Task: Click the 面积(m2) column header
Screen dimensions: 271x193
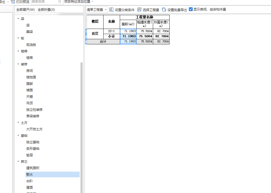Action: coord(128,24)
